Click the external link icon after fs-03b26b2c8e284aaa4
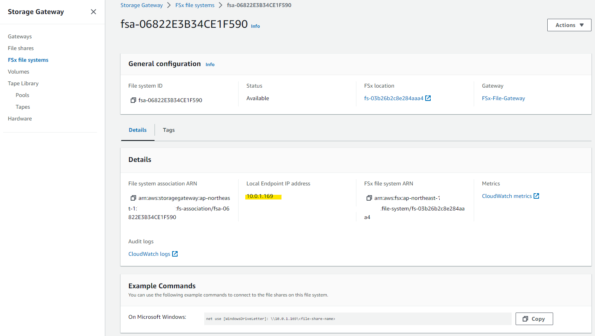The width and height of the screenshot is (595, 336). point(428,98)
